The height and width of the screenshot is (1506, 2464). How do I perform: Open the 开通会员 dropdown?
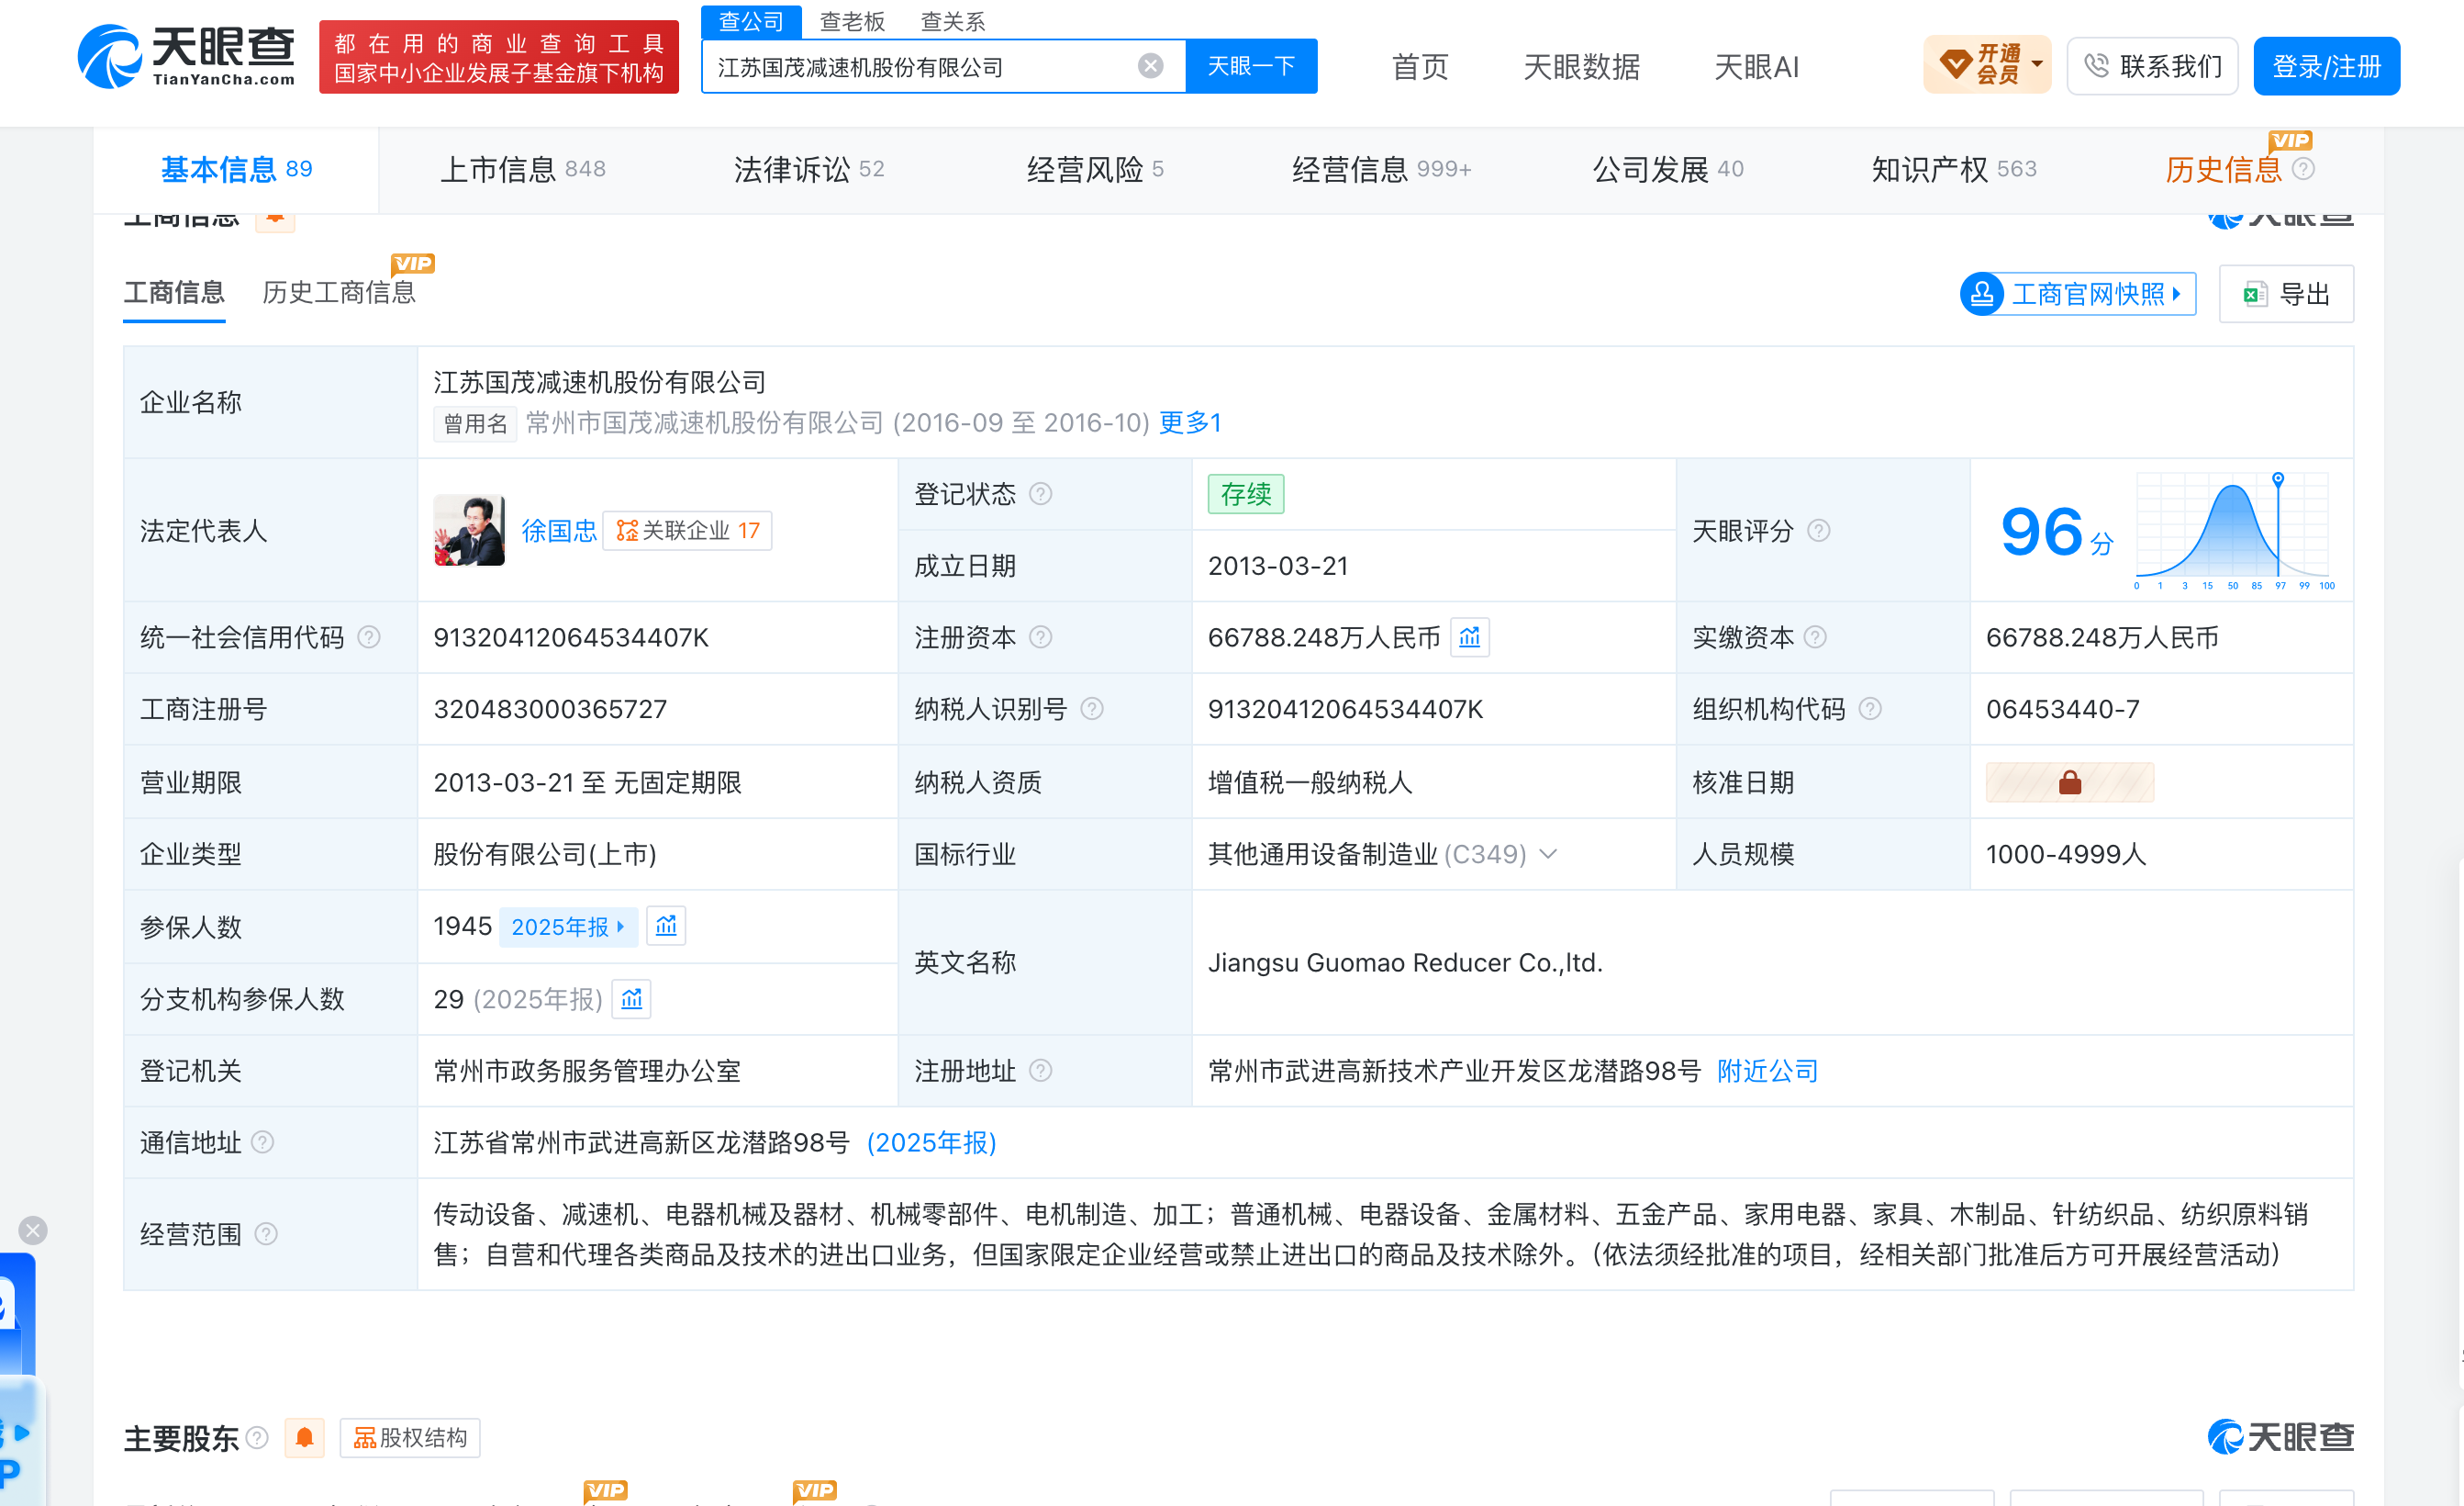1987,66
